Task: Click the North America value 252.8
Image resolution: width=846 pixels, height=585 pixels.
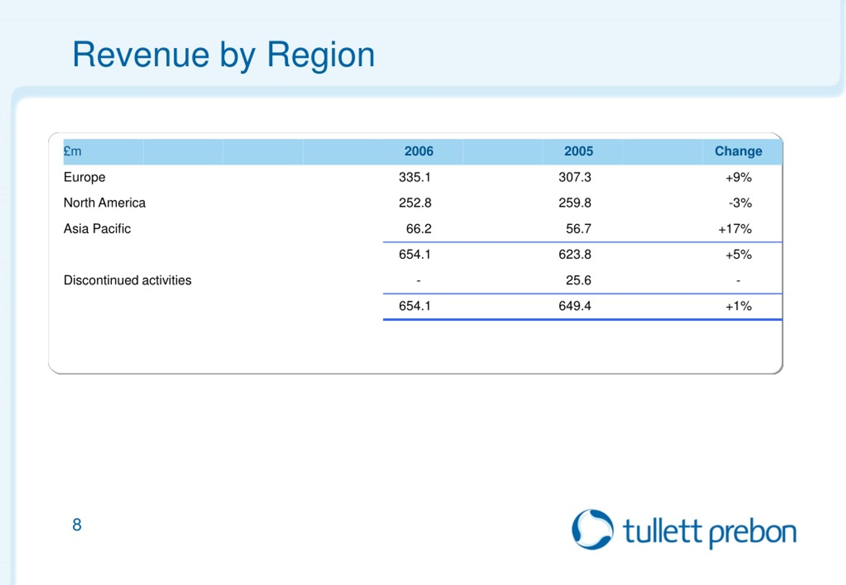Action: click(x=415, y=203)
